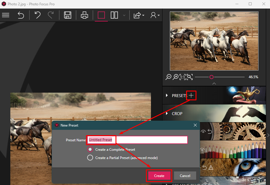Maximize the Photo Focus Pro window
270x185 pixels.
coord(250,4)
